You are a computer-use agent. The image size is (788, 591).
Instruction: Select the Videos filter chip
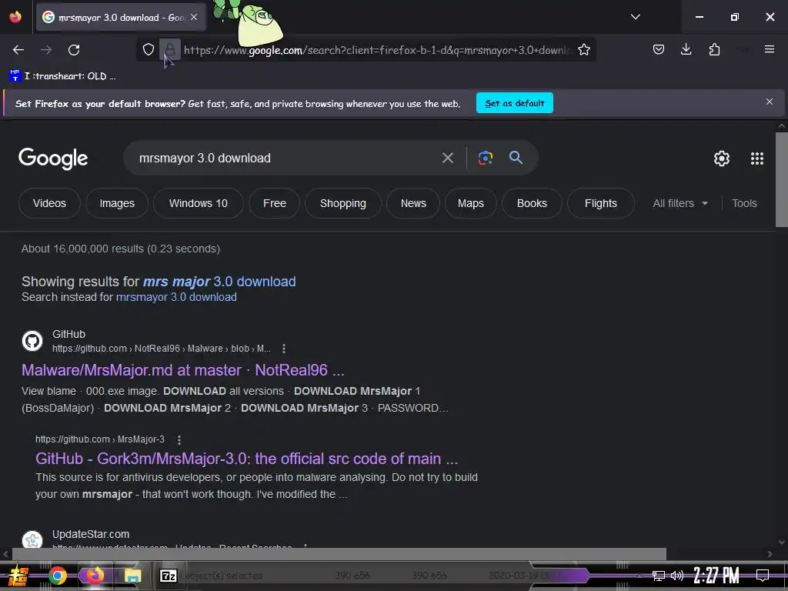coord(49,203)
